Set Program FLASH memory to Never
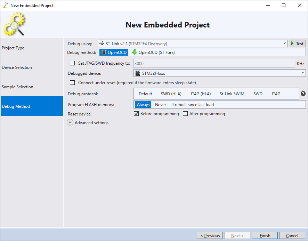Viewport: 308px width, 241px height. pyautogui.click(x=161, y=105)
